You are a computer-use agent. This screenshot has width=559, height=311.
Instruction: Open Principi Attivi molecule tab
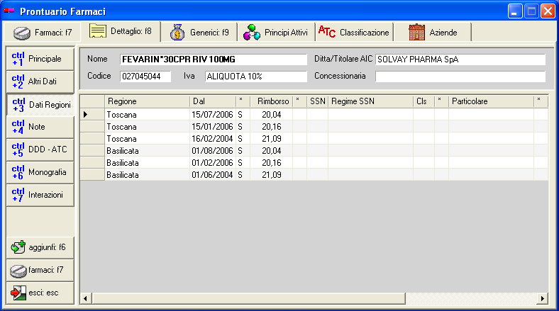(275, 33)
